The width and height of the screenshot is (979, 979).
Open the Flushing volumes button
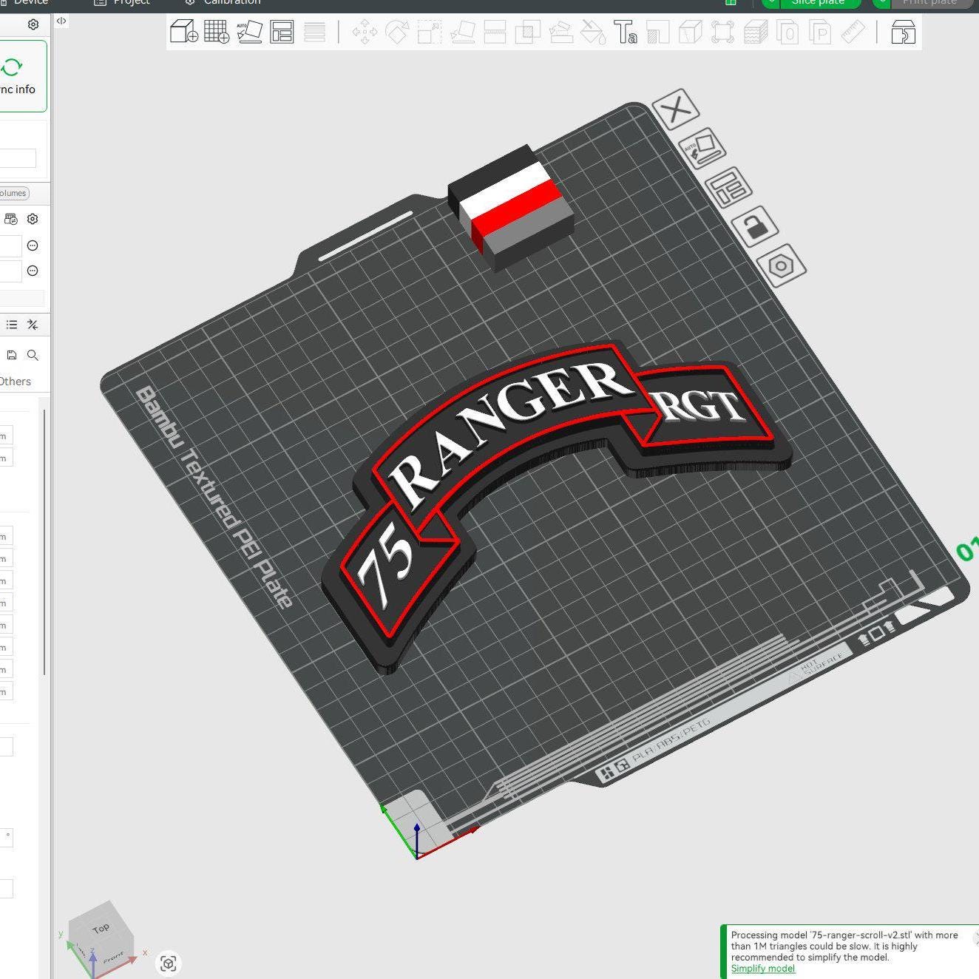(x=13, y=193)
